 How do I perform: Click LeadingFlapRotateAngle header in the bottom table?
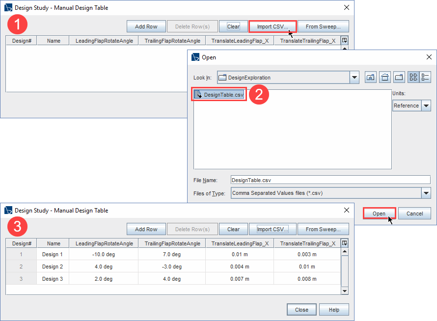104,243
